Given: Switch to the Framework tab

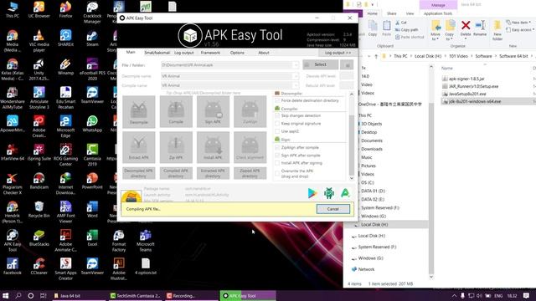Looking at the screenshot, I should (210, 53).
